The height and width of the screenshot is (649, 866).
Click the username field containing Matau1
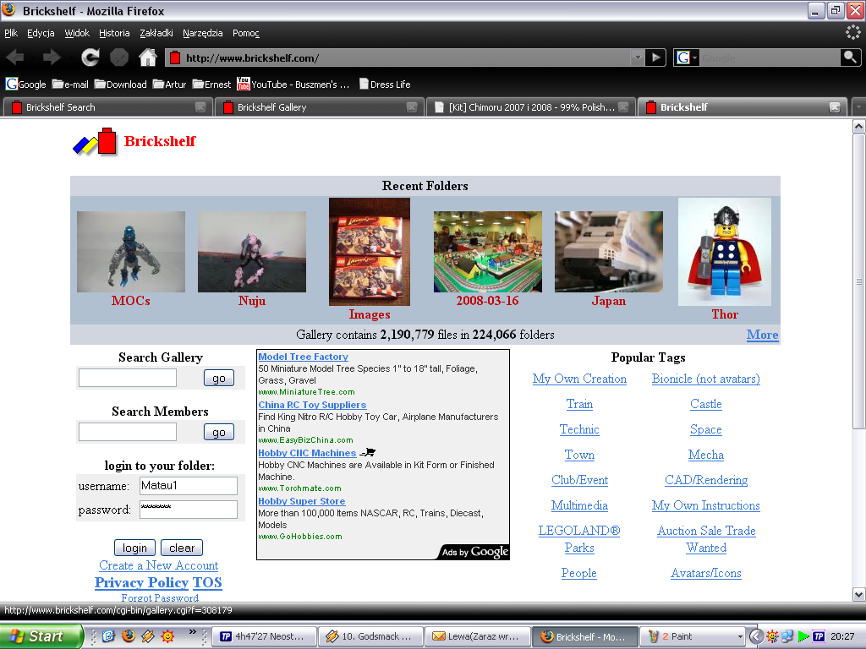(189, 486)
